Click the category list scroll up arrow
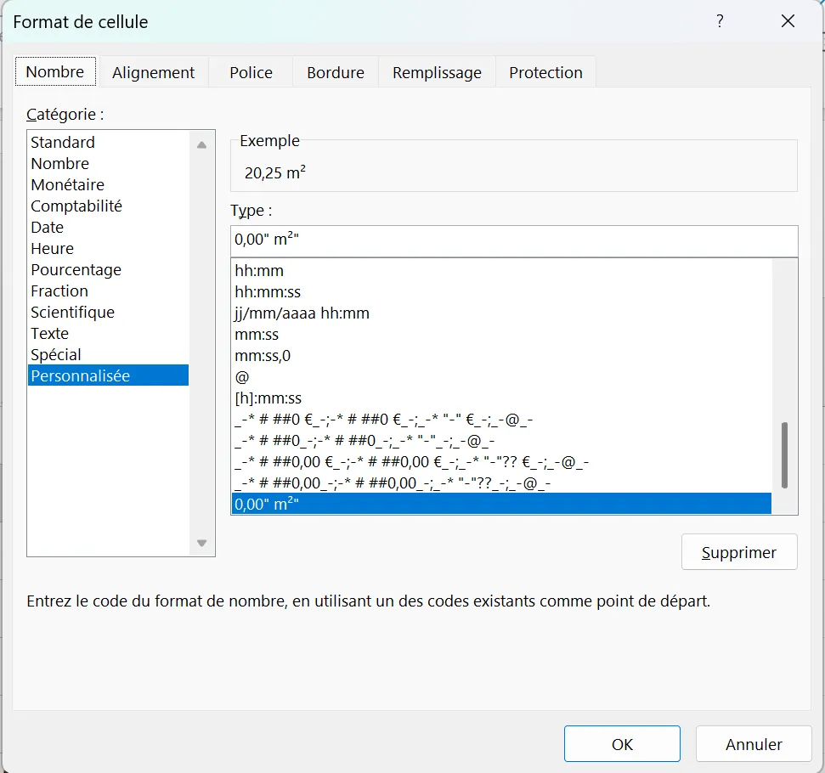The image size is (825, 773). [x=201, y=144]
